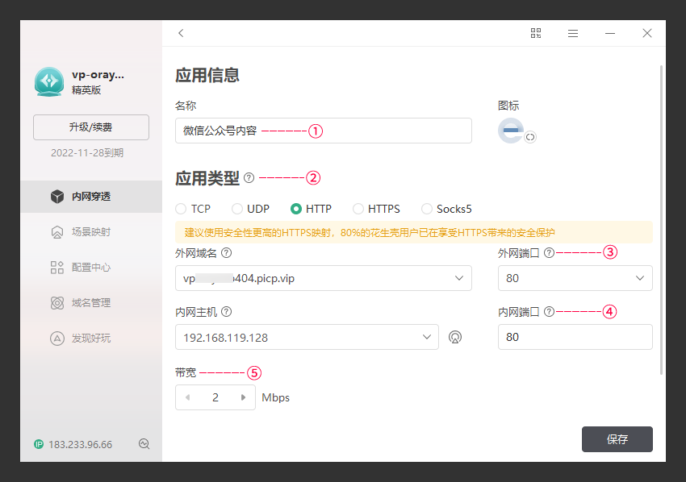Open 域名管理 in sidebar
Screen dimensions: 686x482
[90, 303]
